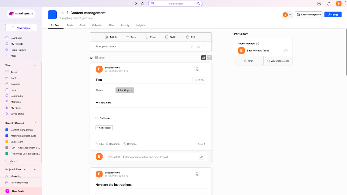Collapse the View section in sidebar

pyautogui.click(x=35, y=65)
